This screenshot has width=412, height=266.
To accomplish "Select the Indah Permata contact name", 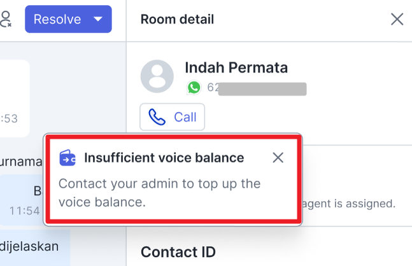I will [x=236, y=67].
